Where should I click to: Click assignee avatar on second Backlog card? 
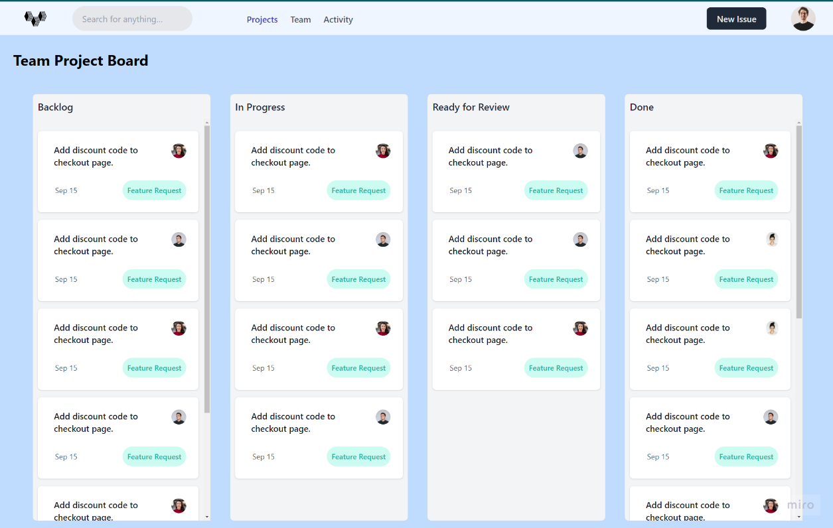(179, 239)
